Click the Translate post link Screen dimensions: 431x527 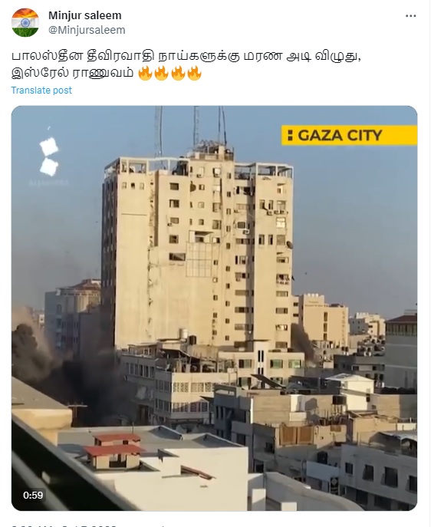point(41,91)
